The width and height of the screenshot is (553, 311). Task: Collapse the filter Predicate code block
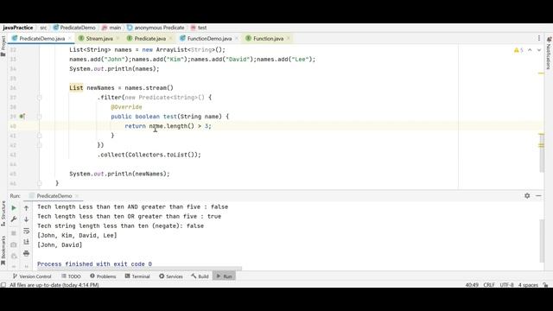pos(40,98)
